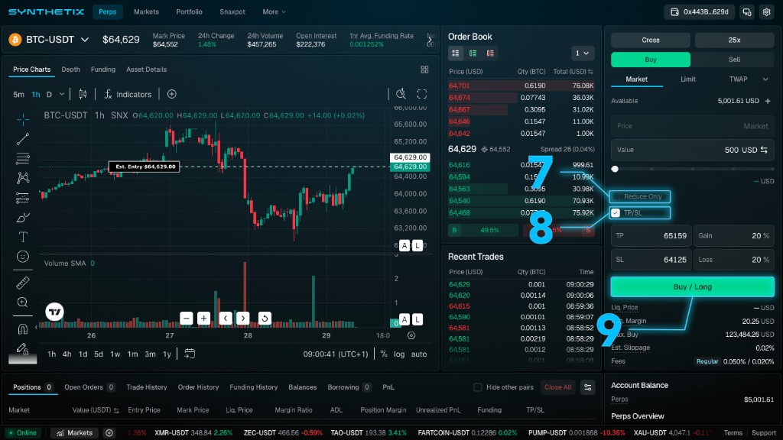Select the trend line drawing tool
783x440 pixels.
(22, 139)
